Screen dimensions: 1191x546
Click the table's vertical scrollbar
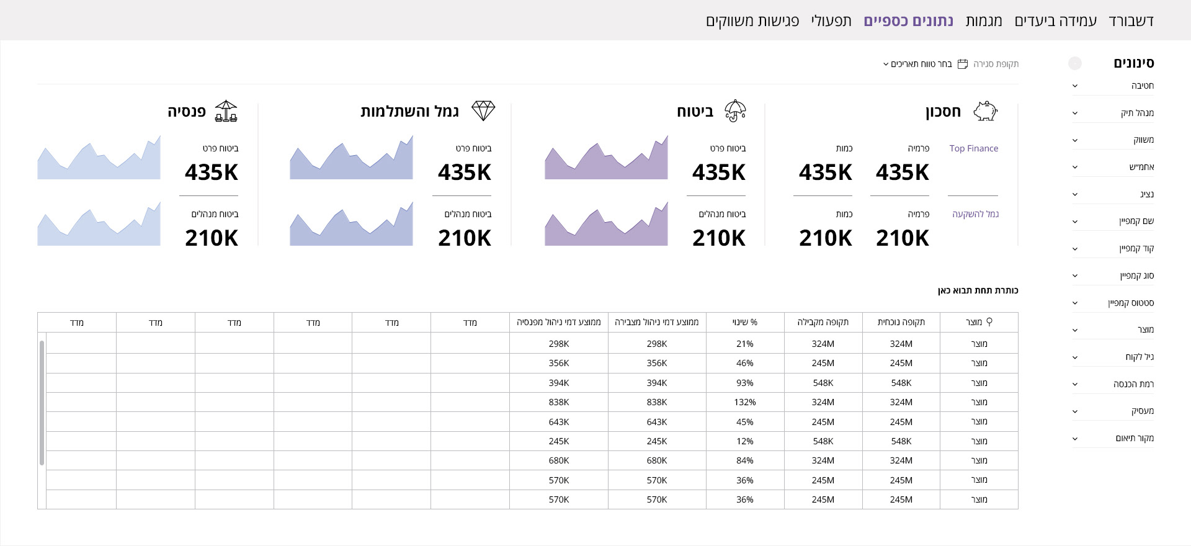(x=42, y=402)
